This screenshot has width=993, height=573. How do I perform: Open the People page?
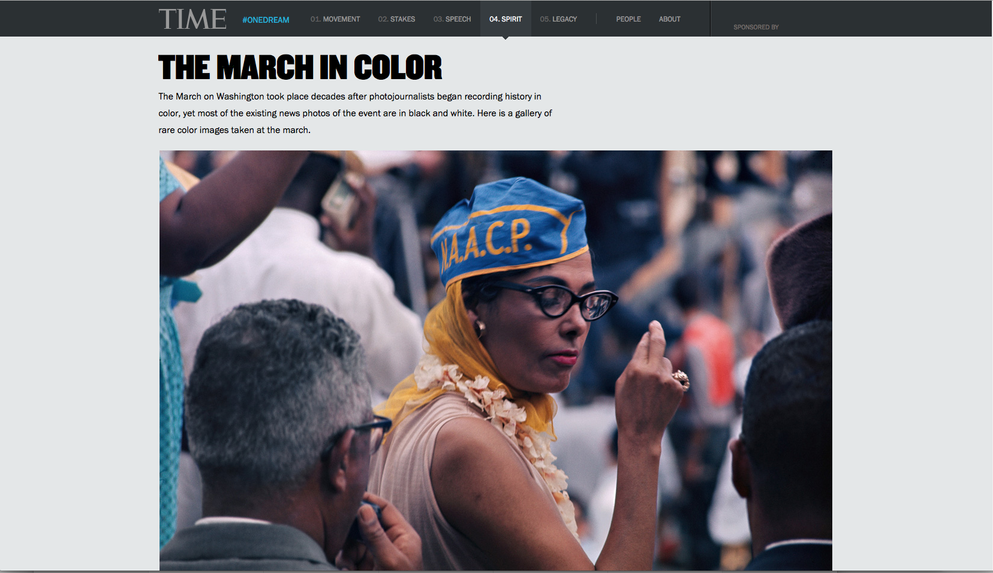pos(628,19)
